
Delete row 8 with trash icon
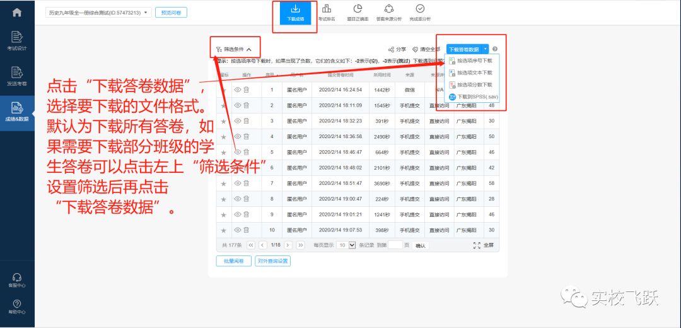(x=247, y=199)
